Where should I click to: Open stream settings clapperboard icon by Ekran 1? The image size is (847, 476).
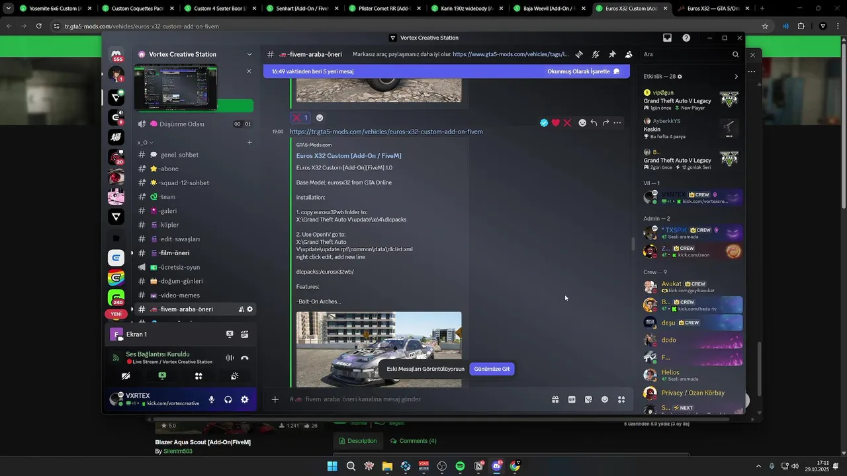(x=244, y=335)
